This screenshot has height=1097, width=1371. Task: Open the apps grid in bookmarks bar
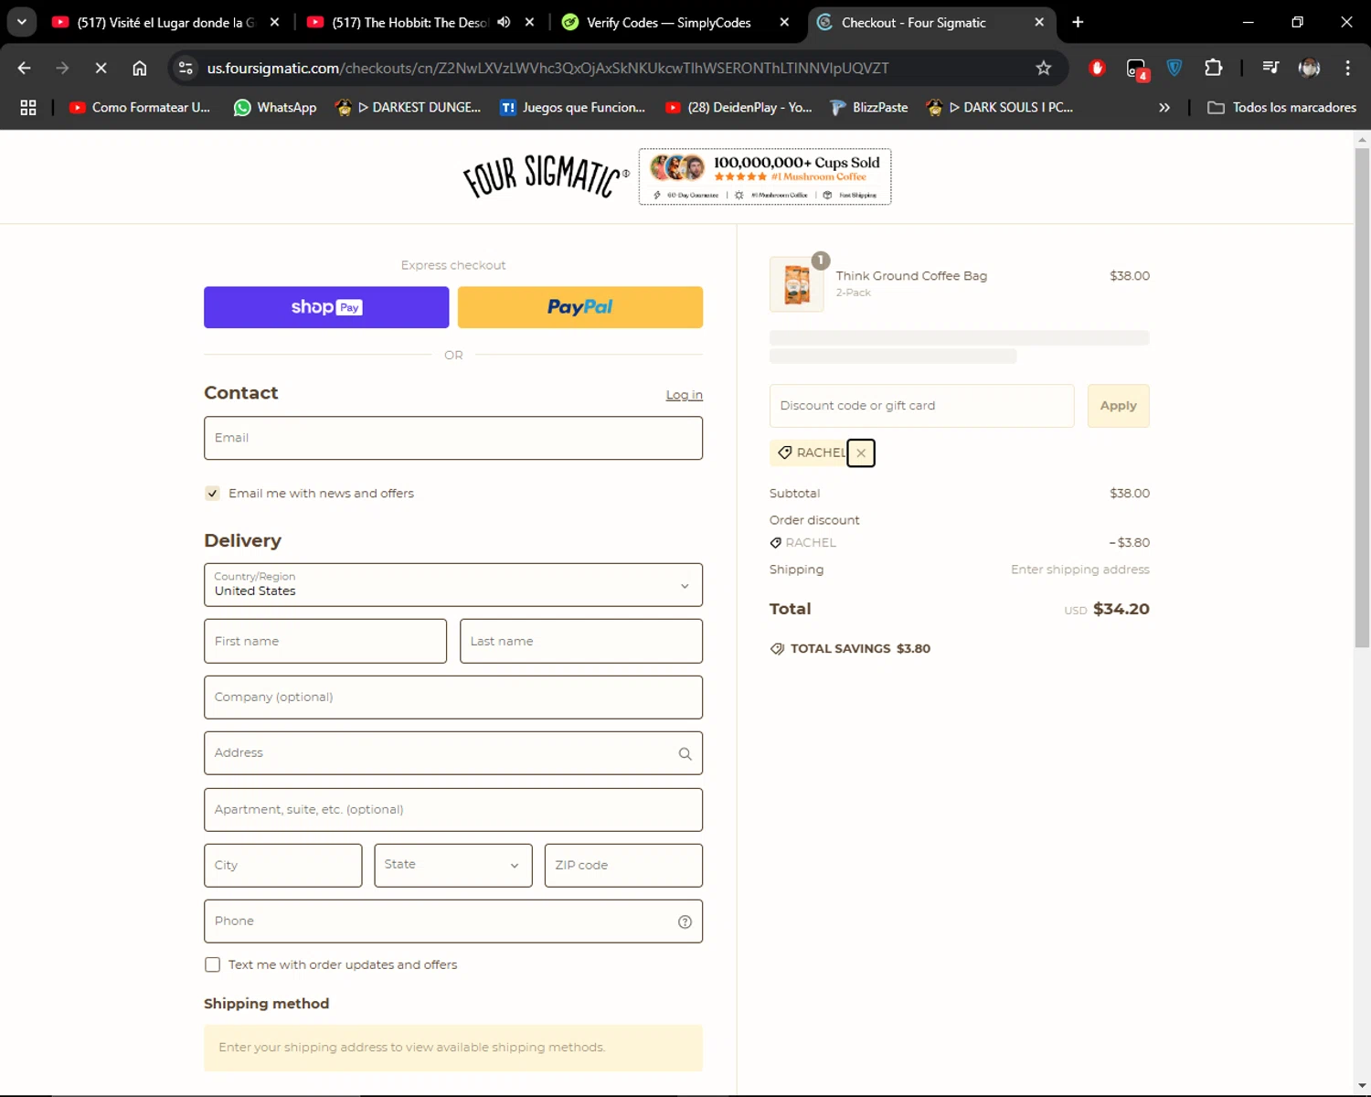[x=28, y=108]
